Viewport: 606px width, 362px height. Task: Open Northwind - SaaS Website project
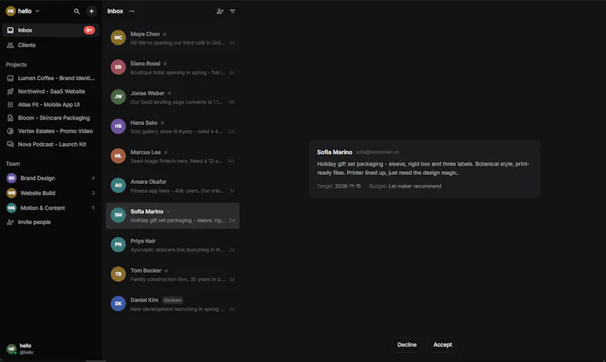click(x=51, y=92)
